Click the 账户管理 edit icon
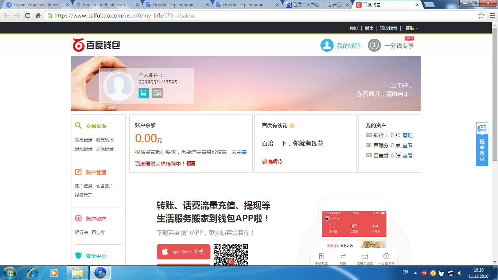 pos(78,172)
